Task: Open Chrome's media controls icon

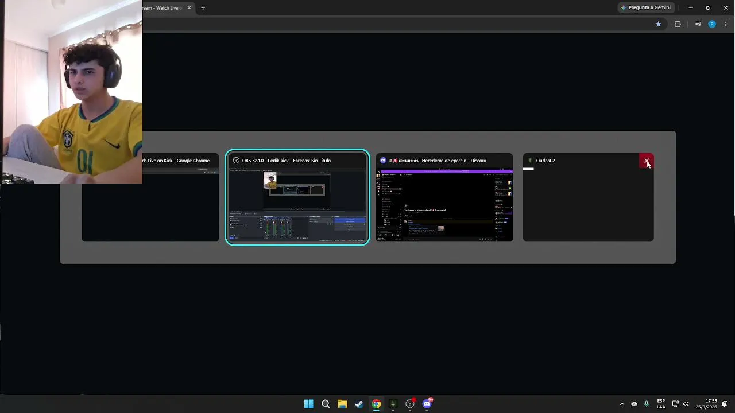Action: pyautogui.click(x=698, y=24)
